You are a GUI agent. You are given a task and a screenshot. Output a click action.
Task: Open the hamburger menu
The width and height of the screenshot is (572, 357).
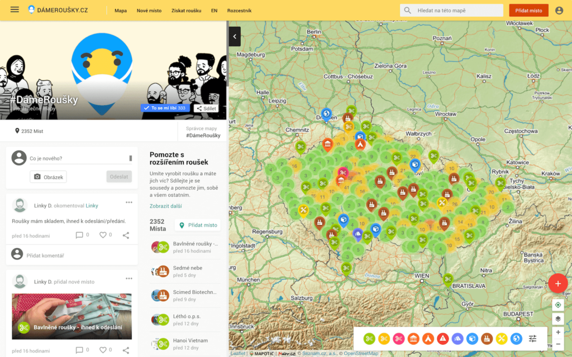(15, 10)
